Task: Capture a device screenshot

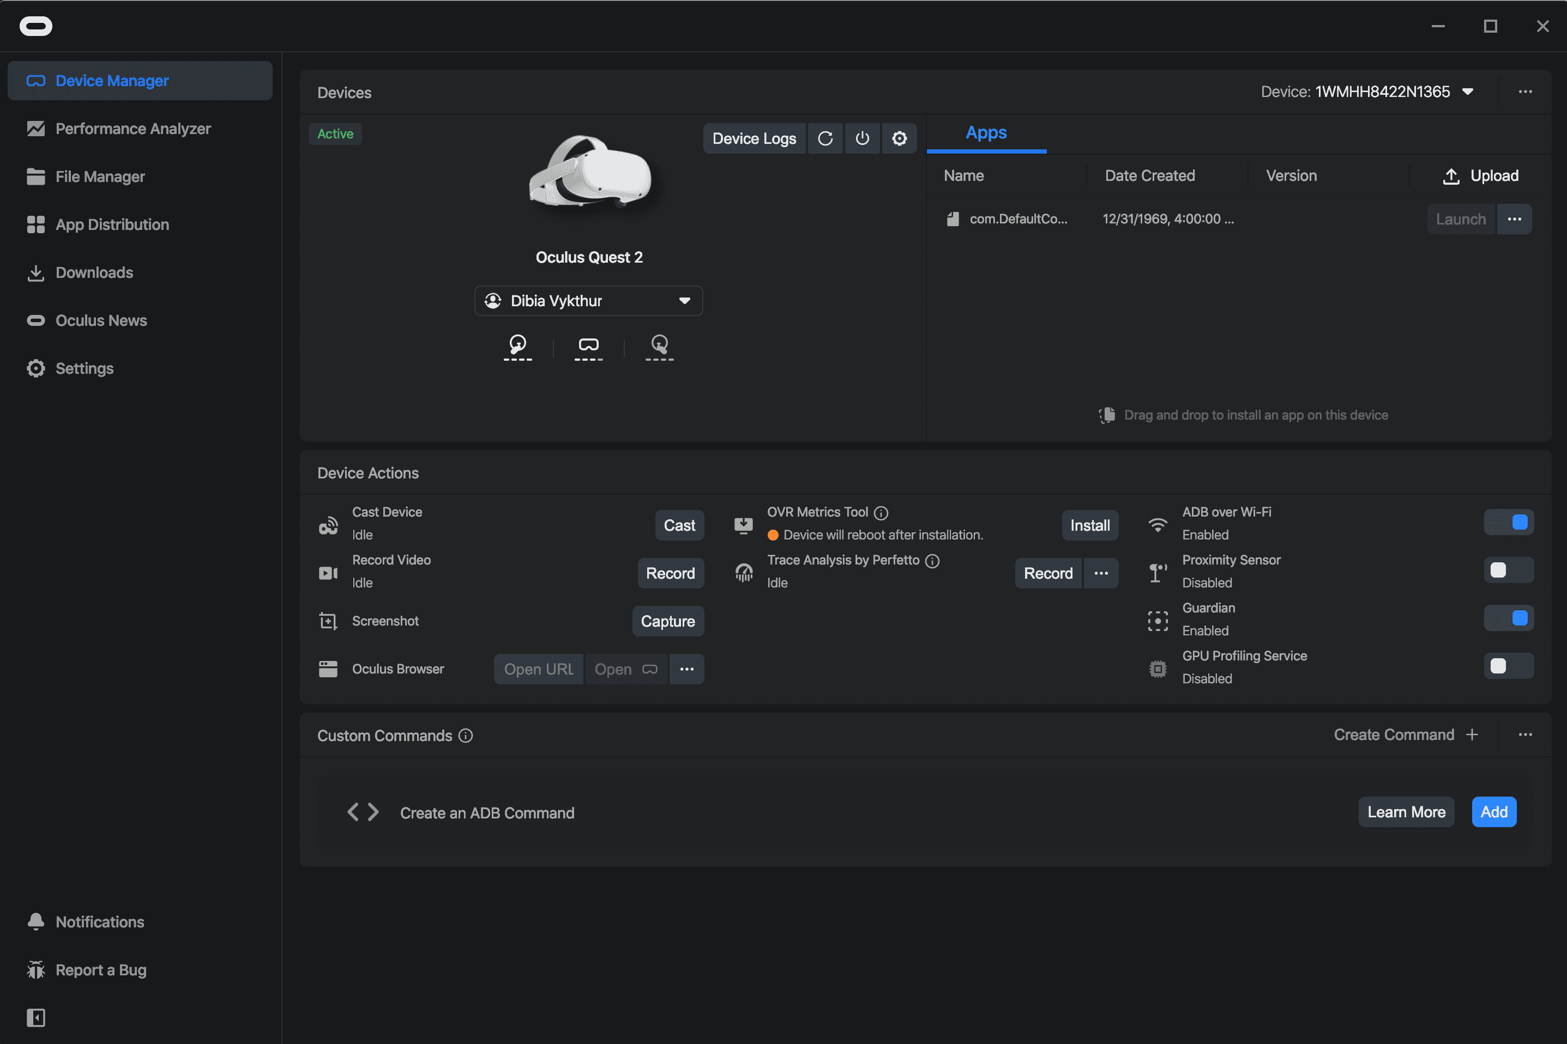Action: tap(667, 621)
